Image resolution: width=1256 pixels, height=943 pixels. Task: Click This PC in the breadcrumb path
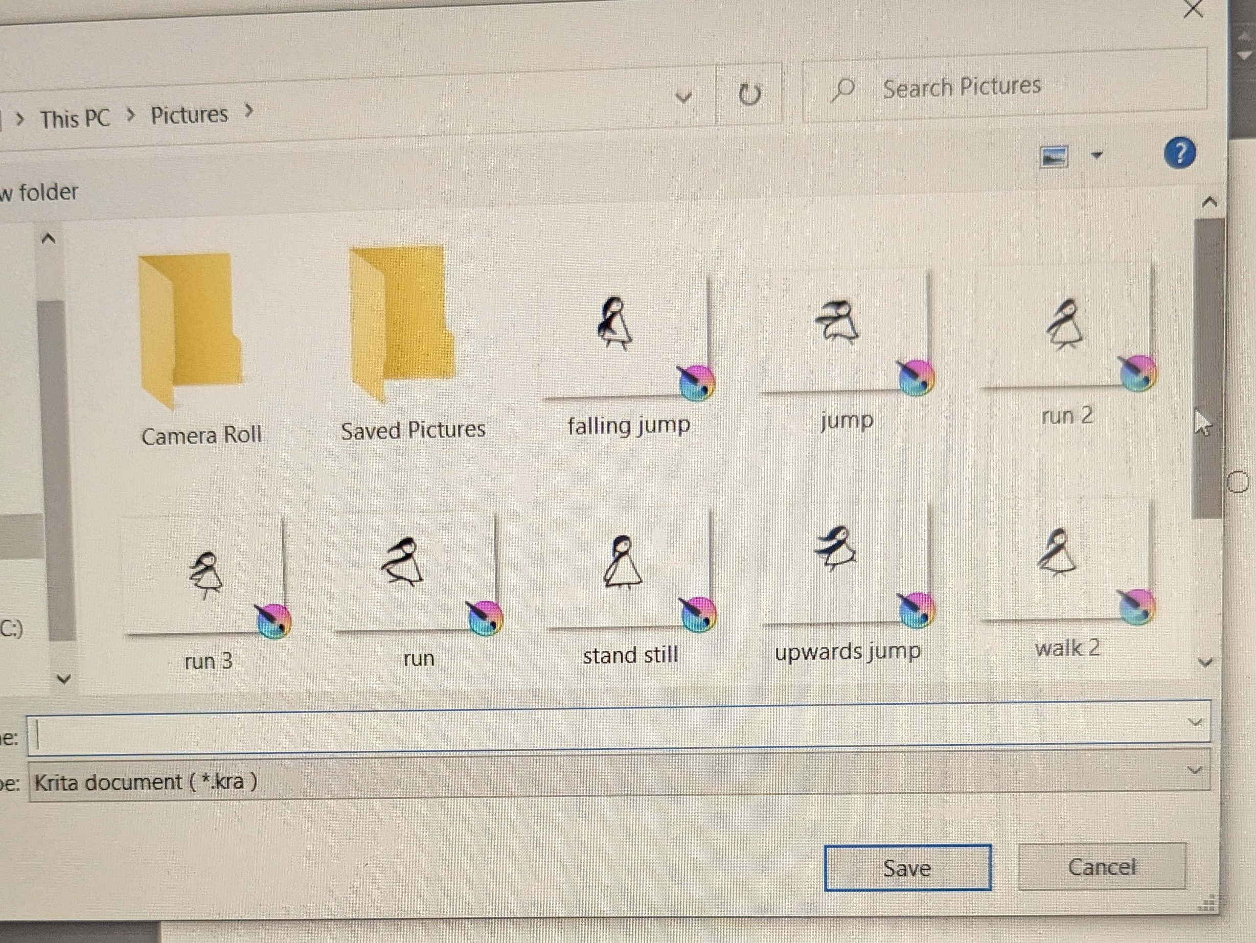(75, 119)
